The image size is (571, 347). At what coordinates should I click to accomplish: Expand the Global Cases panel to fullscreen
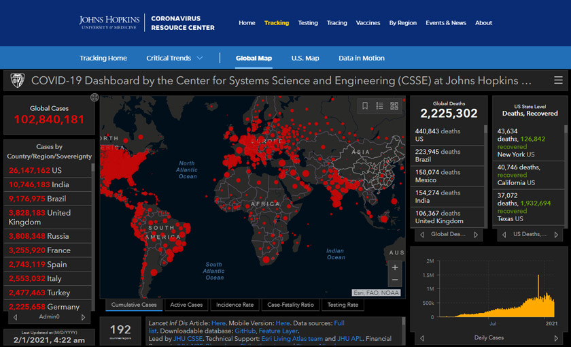point(94,97)
